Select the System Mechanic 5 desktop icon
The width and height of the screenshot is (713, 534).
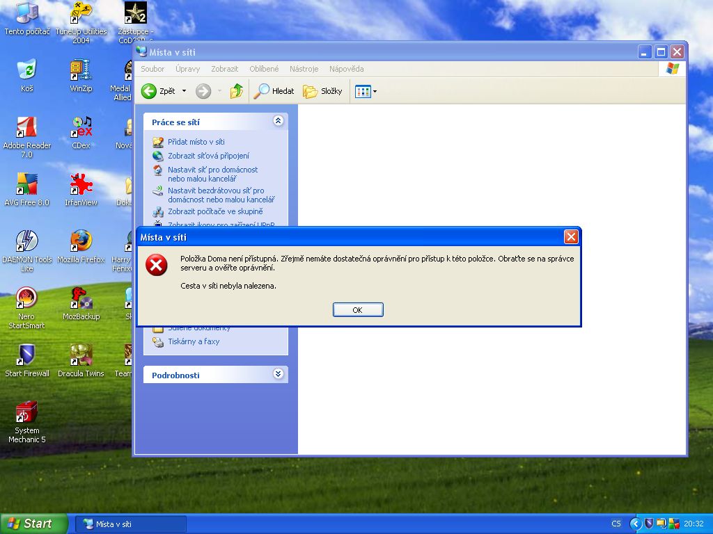26,412
